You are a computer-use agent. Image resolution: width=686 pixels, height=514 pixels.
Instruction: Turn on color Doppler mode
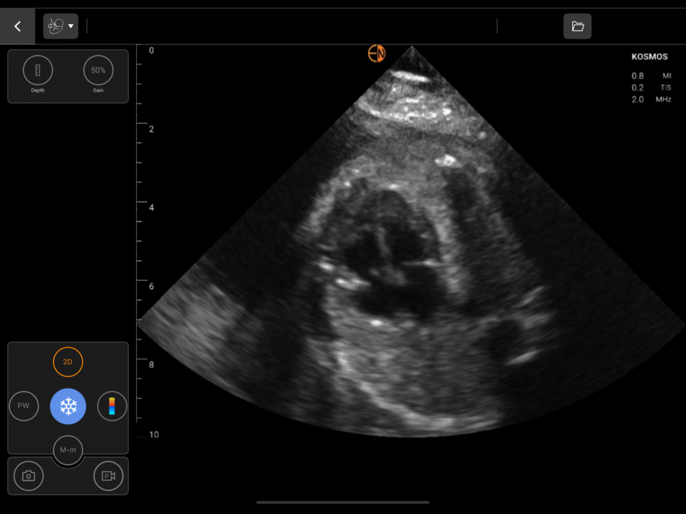coord(112,406)
